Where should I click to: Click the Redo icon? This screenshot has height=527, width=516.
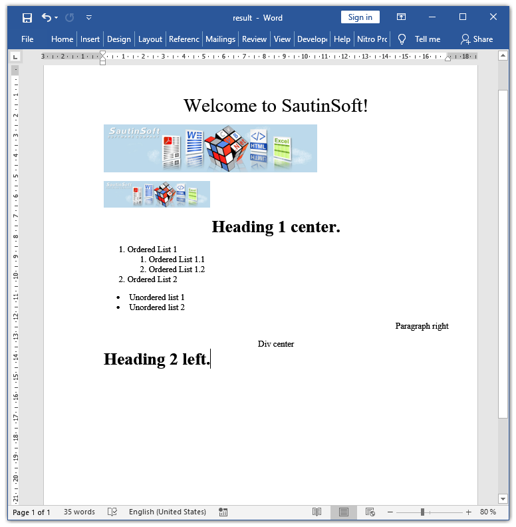coord(70,17)
